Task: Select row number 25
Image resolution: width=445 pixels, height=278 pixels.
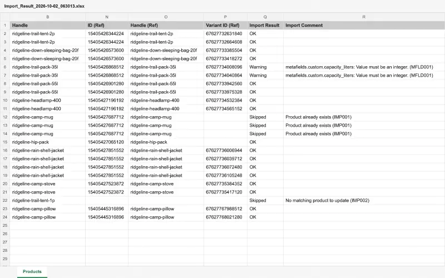Action: (5, 225)
